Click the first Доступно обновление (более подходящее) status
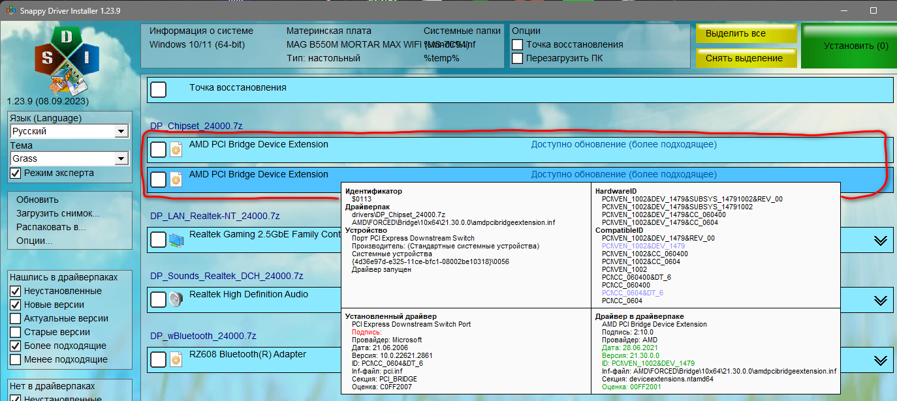 tap(623, 145)
